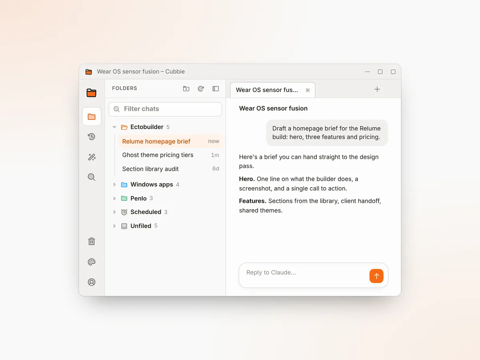Click the FOLDERS panel header

coord(124,88)
